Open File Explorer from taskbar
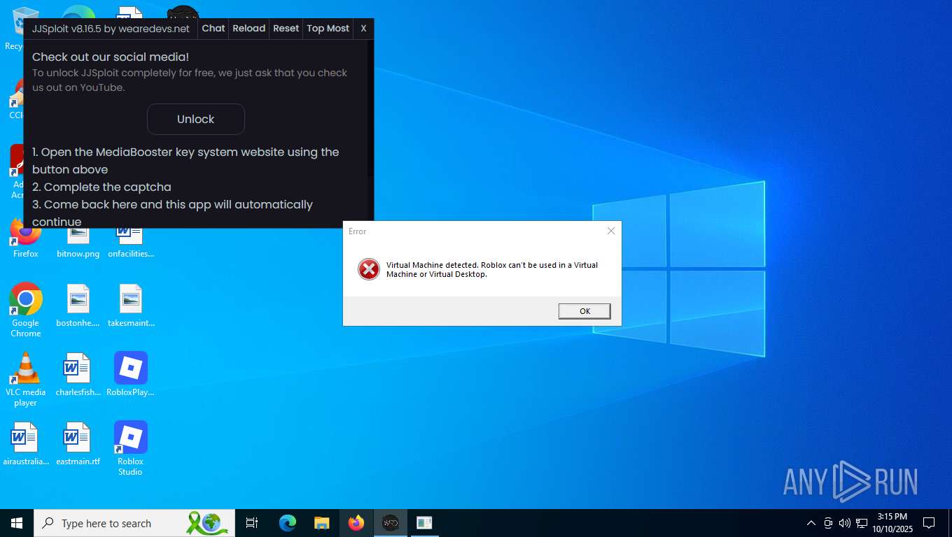Viewport: 952px width, 537px height. [x=322, y=523]
